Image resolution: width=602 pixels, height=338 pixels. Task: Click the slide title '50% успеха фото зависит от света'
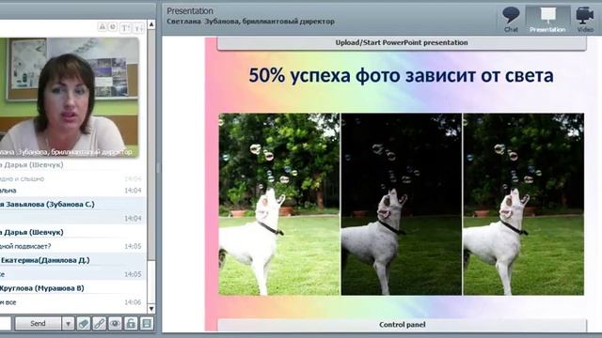coord(402,75)
